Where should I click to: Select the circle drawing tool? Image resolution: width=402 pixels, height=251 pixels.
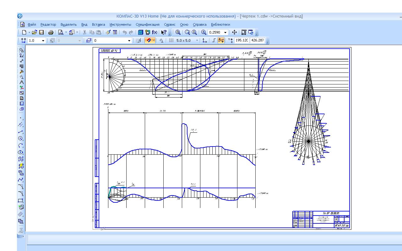[x=21, y=138]
